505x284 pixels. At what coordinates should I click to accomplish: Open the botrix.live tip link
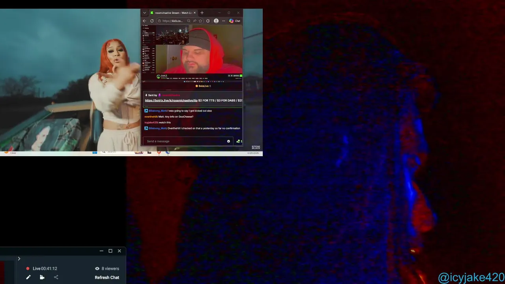pos(171,101)
